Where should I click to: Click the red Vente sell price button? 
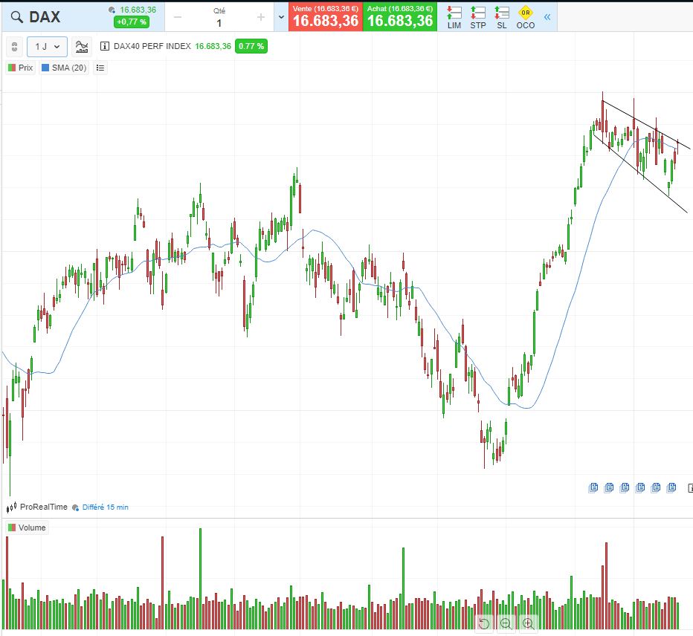pos(325,17)
